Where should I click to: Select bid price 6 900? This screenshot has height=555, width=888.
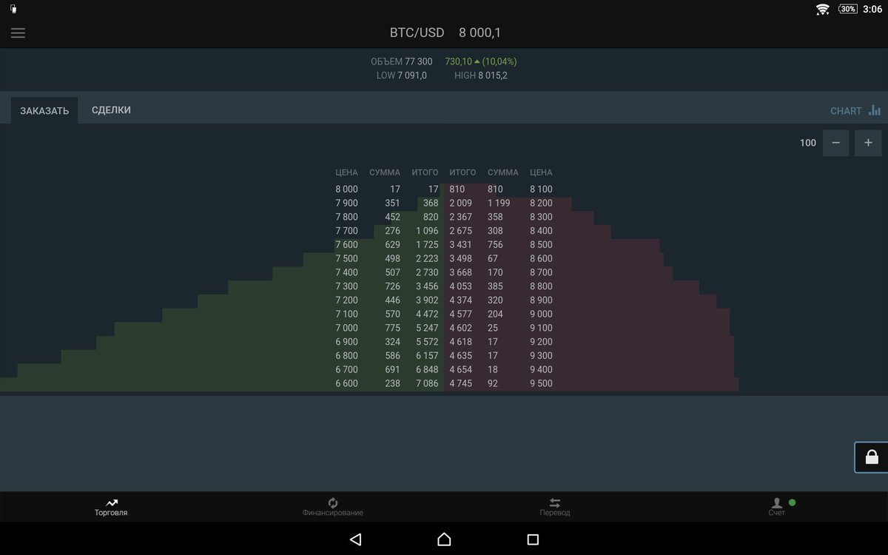[x=346, y=342]
